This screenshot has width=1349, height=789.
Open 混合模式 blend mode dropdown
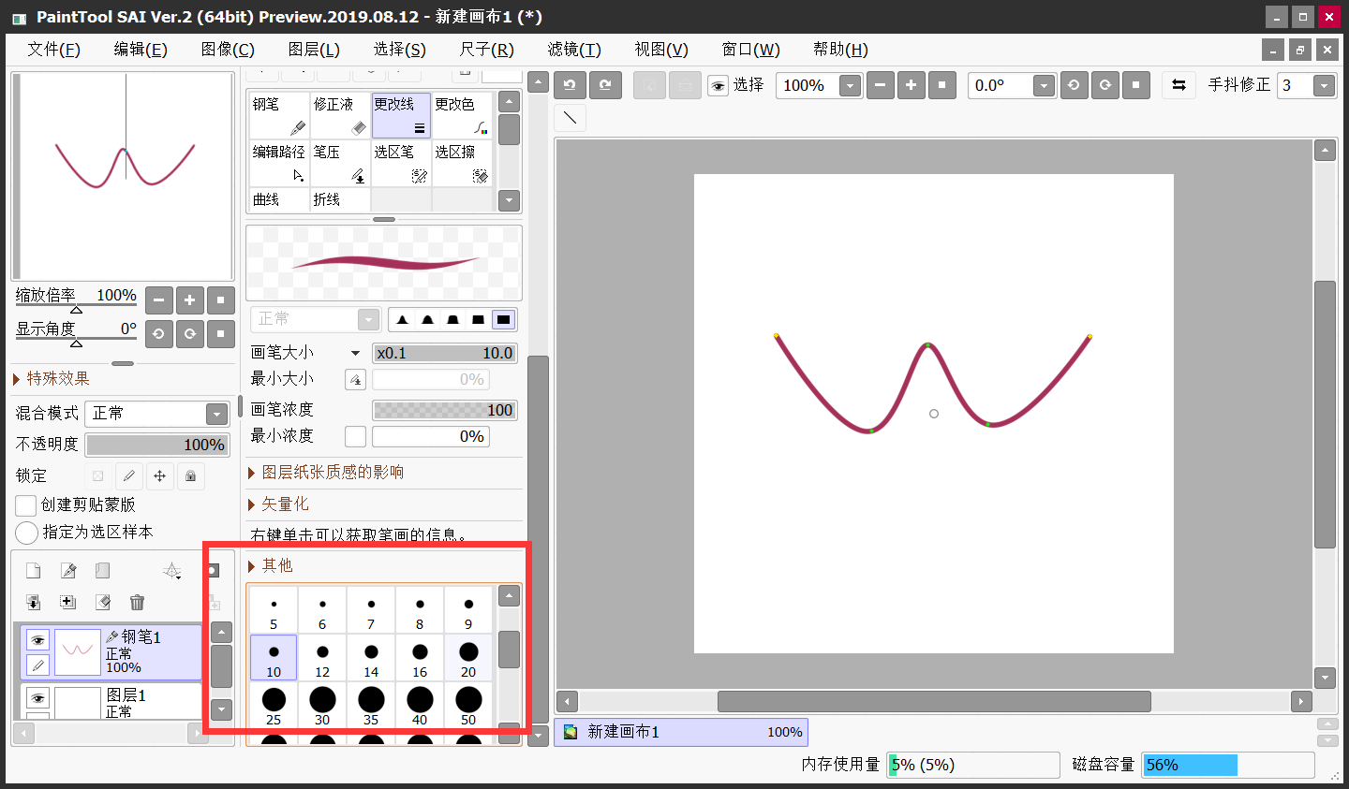216,414
